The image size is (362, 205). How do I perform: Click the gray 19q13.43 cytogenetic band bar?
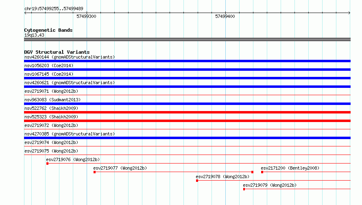(x=187, y=39)
